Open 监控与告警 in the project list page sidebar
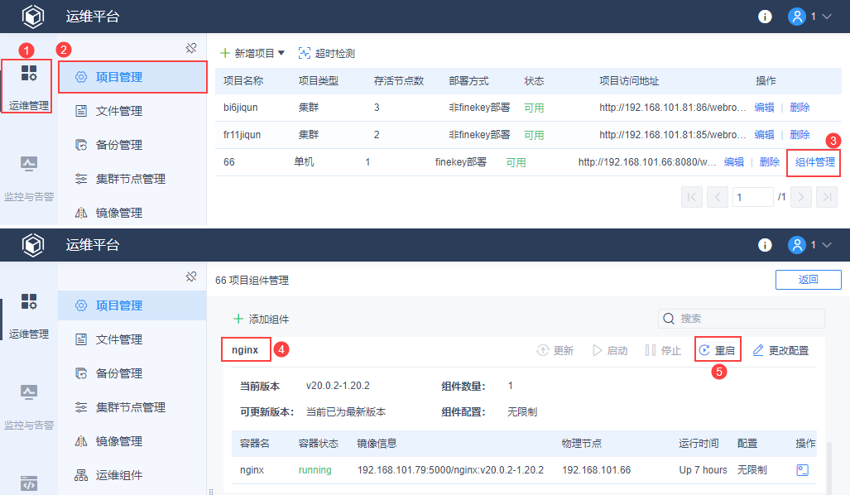 click(x=29, y=179)
